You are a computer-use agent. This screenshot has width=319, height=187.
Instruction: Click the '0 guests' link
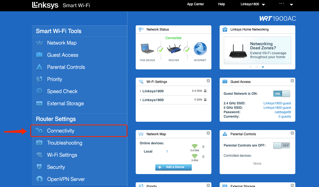285,116
